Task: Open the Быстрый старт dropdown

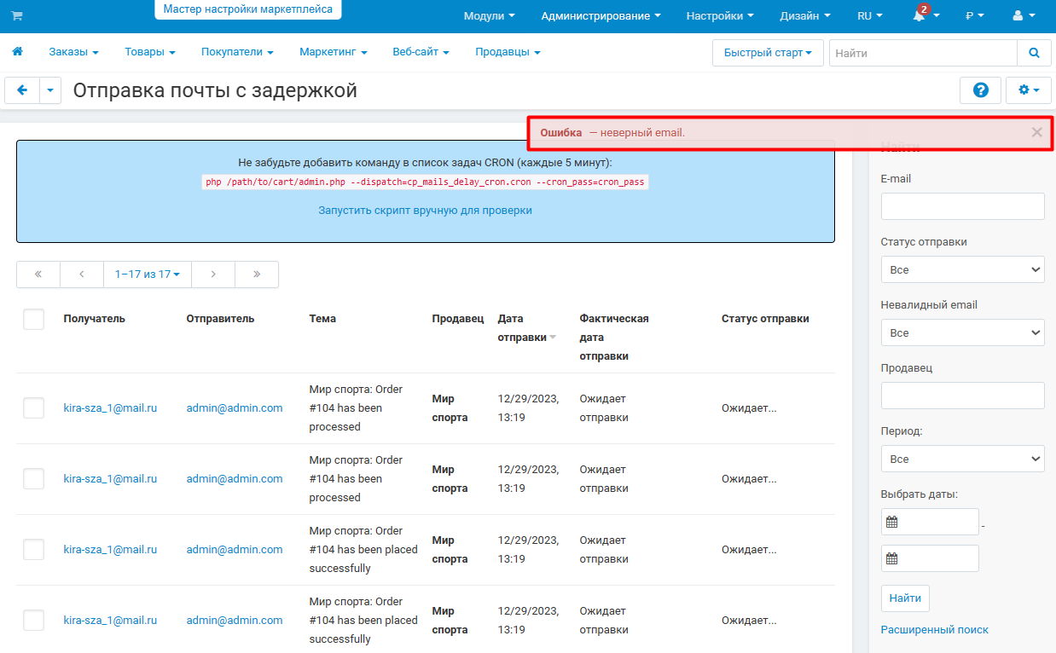Action: tap(768, 53)
